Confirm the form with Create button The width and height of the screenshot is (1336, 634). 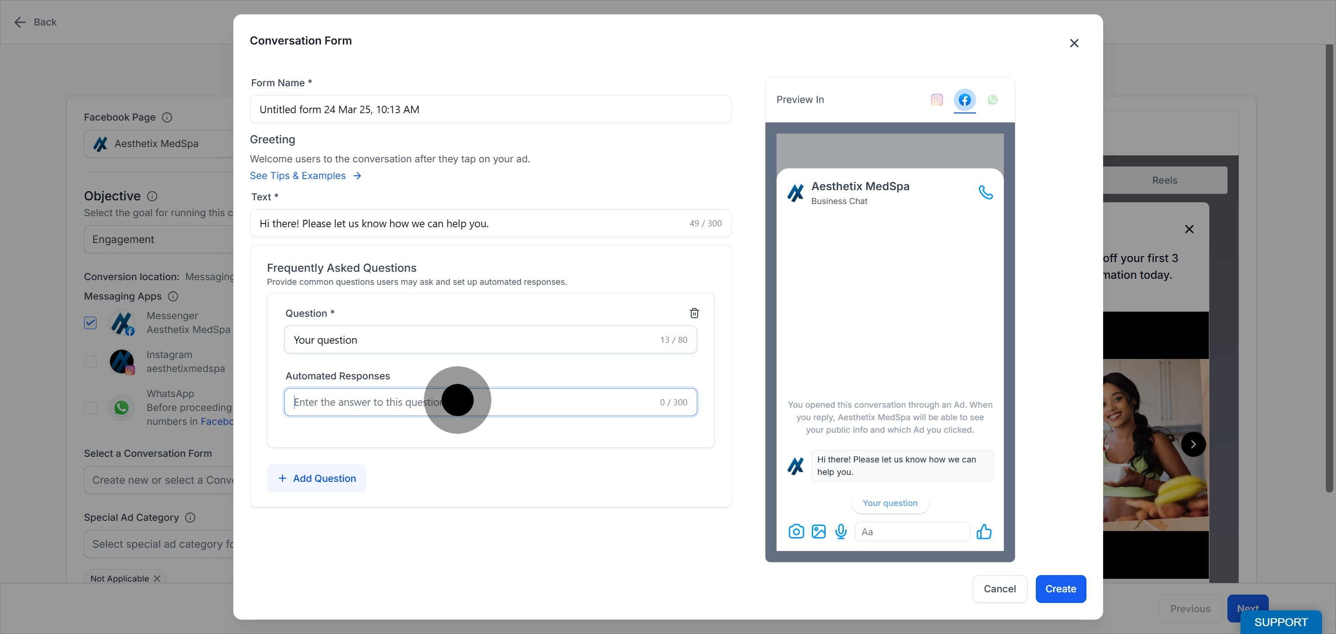pos(1060,589)
